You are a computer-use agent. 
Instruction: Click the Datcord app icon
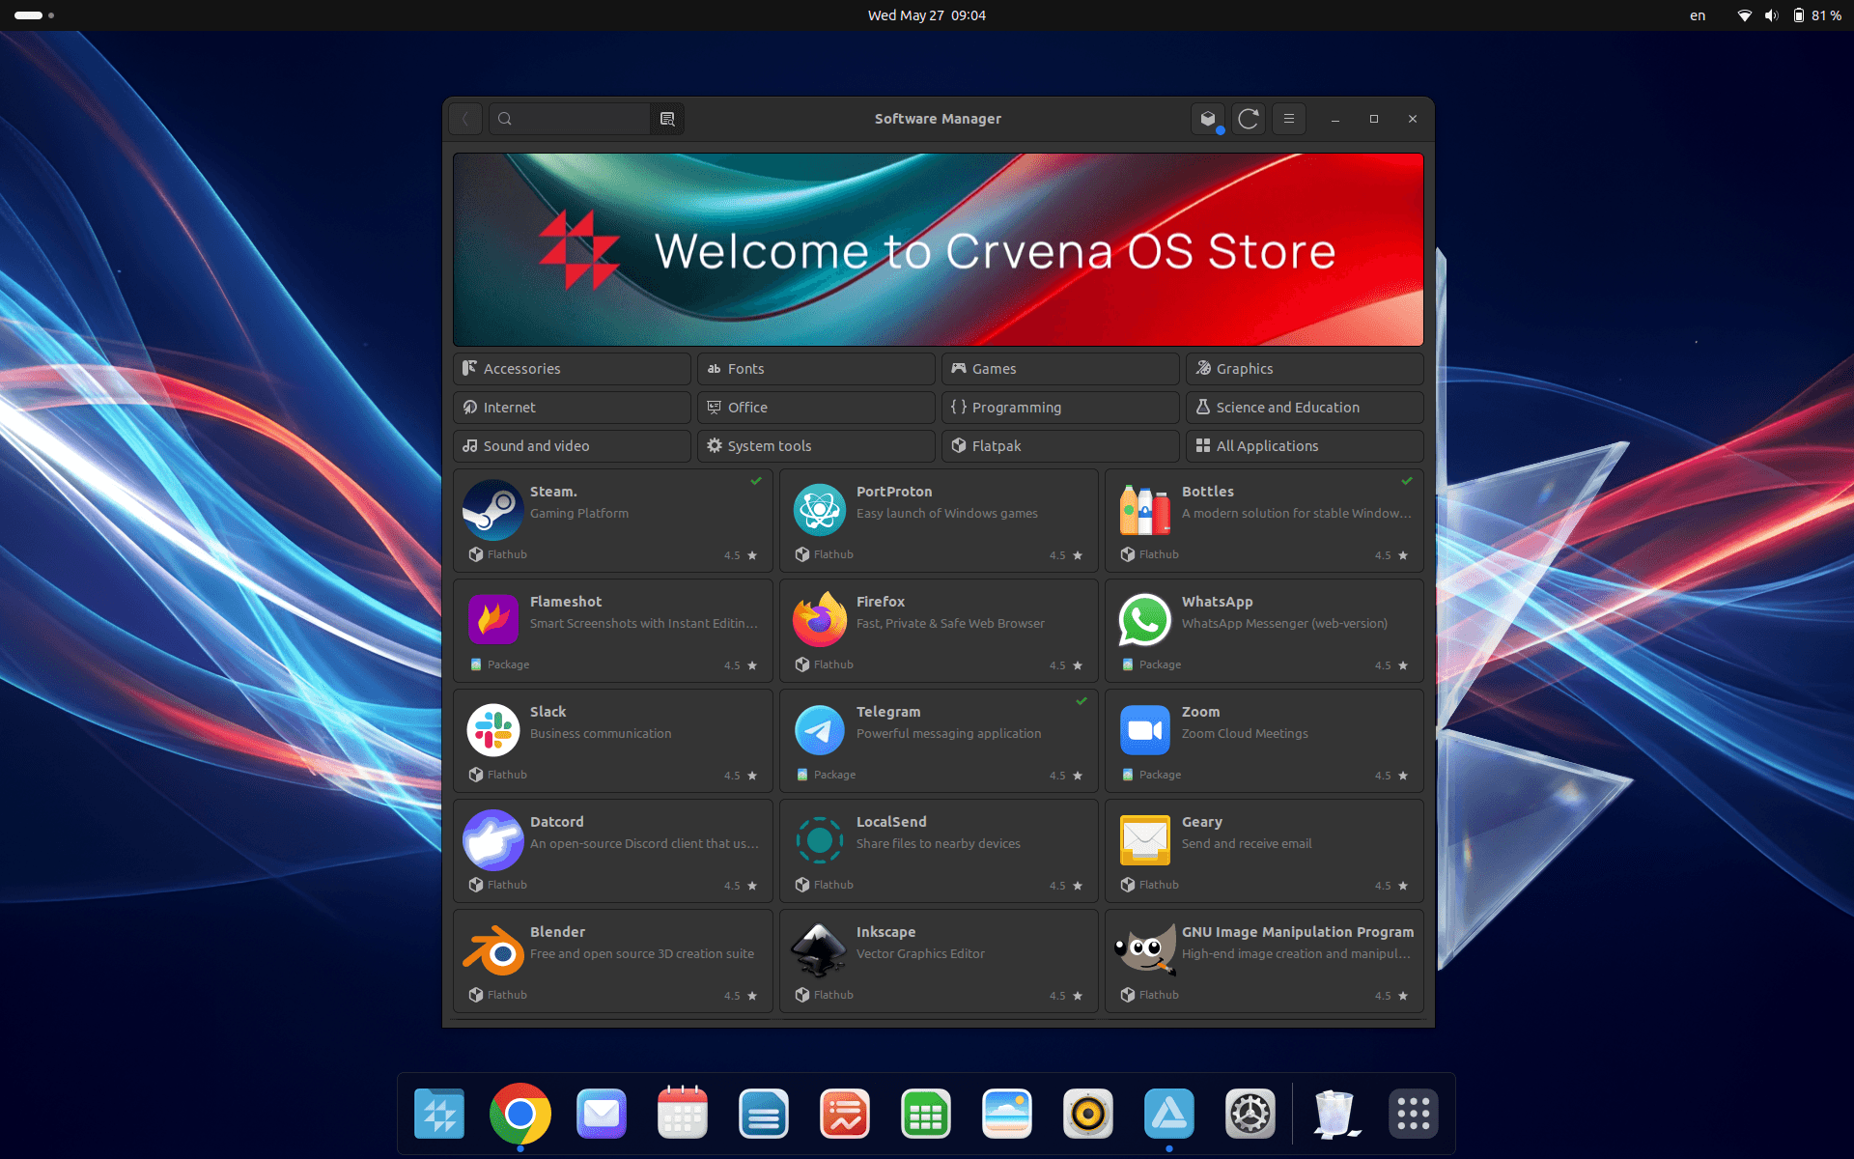[493, 840]
